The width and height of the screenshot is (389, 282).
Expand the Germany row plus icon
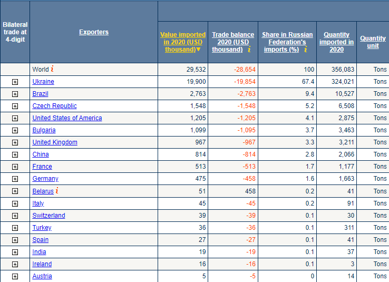point(15,179)
